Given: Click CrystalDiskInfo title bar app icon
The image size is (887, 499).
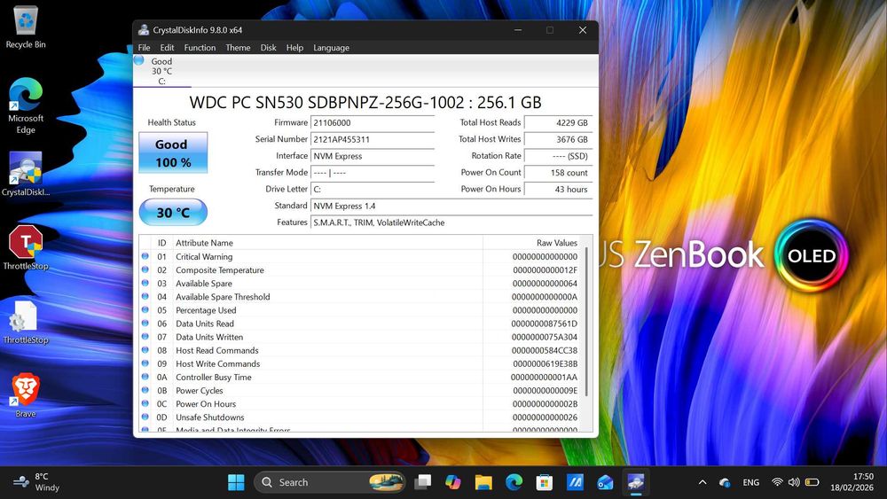Looking at the screenshot, I should click(144, 30).
